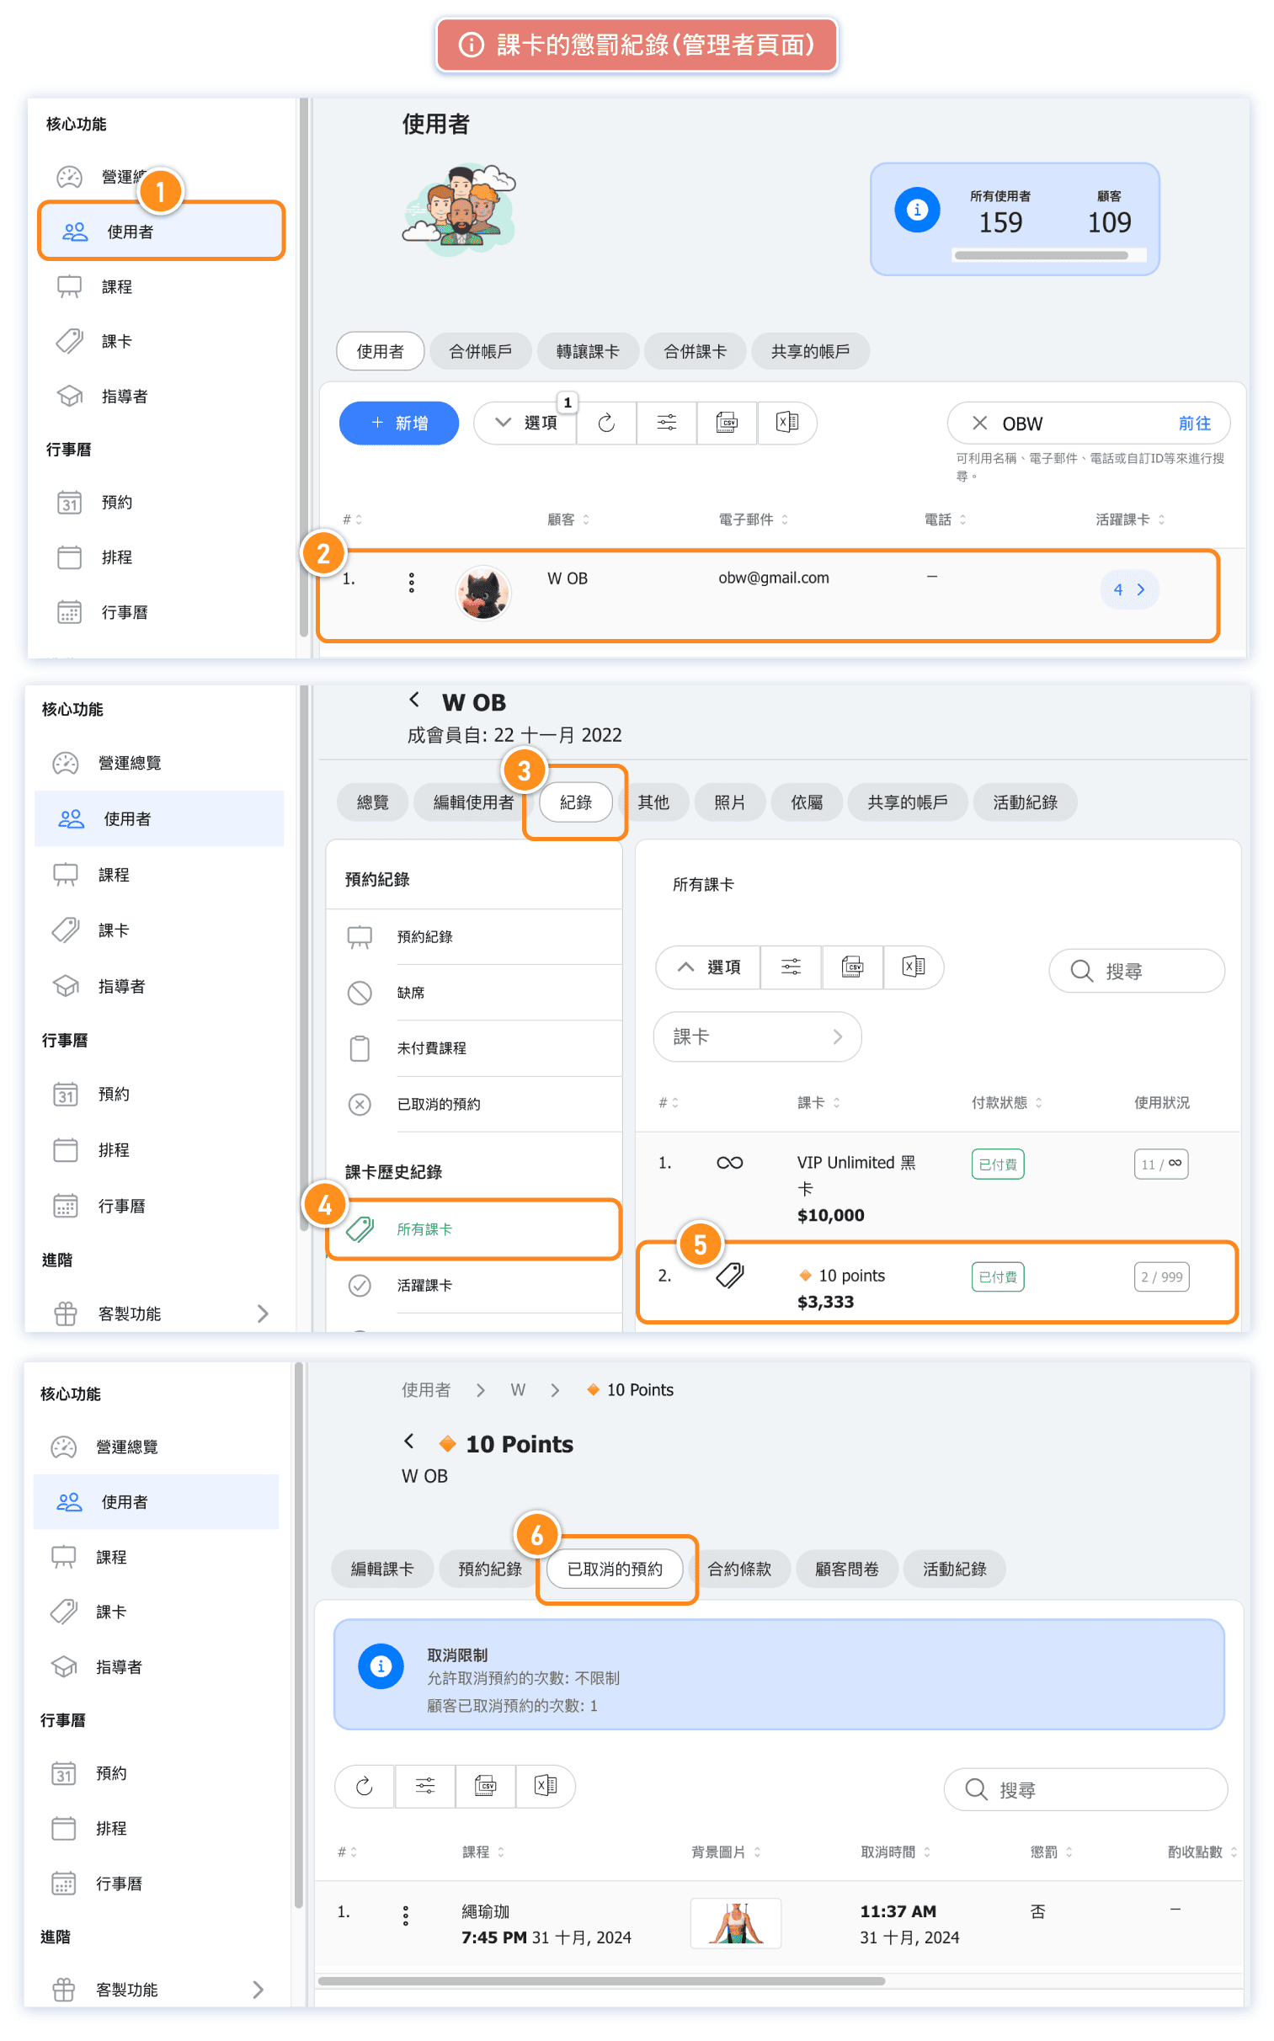Click the blue 新增 button
1274x2041 pixels.
[x=398, y=423]
